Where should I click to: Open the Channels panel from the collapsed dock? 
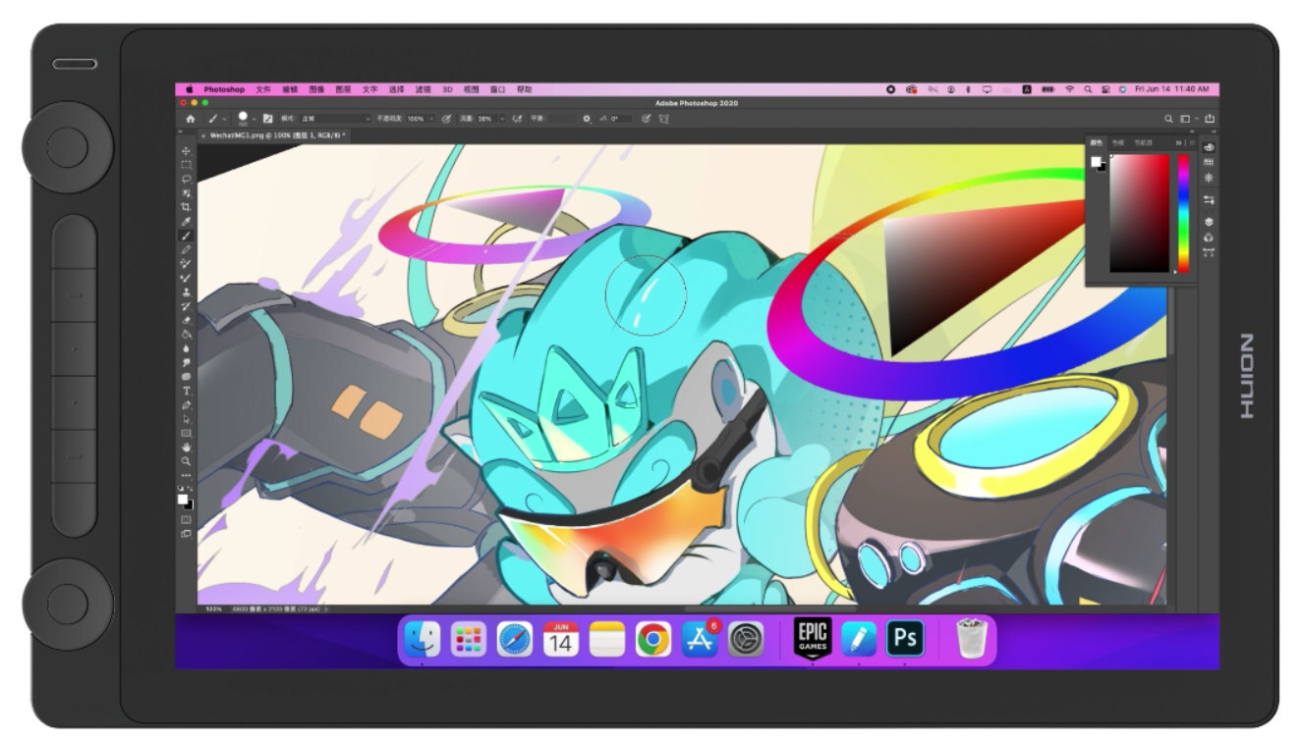click(x=1209, y=237)
